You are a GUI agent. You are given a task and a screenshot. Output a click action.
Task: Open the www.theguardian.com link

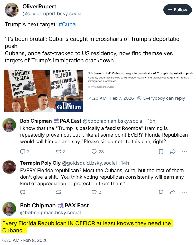coord(102,87)
